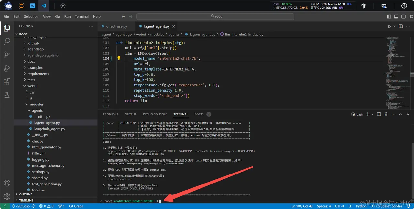
Task: Create a new terminal with plus icon
Action: [x=368, y=114]
